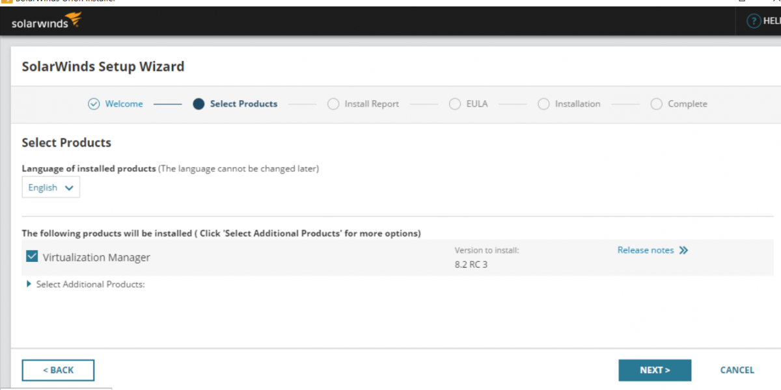Open the Release notes link

tap(645, 250)
